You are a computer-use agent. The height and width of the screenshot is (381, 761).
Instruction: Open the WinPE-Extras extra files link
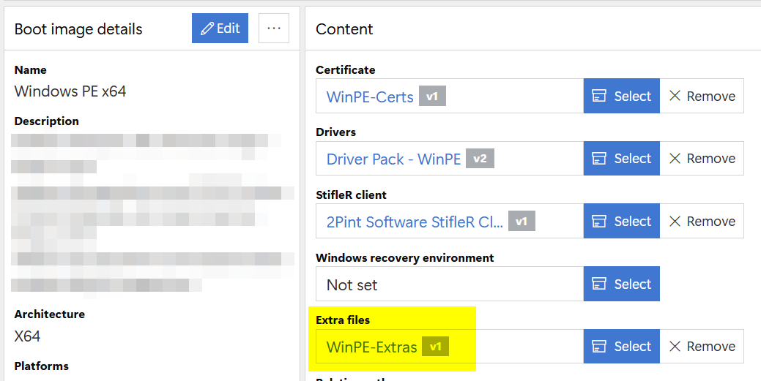tap(371, 347)
